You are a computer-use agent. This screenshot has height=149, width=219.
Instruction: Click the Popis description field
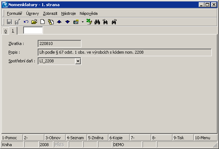pyautogui.click(x=125, y=52)
